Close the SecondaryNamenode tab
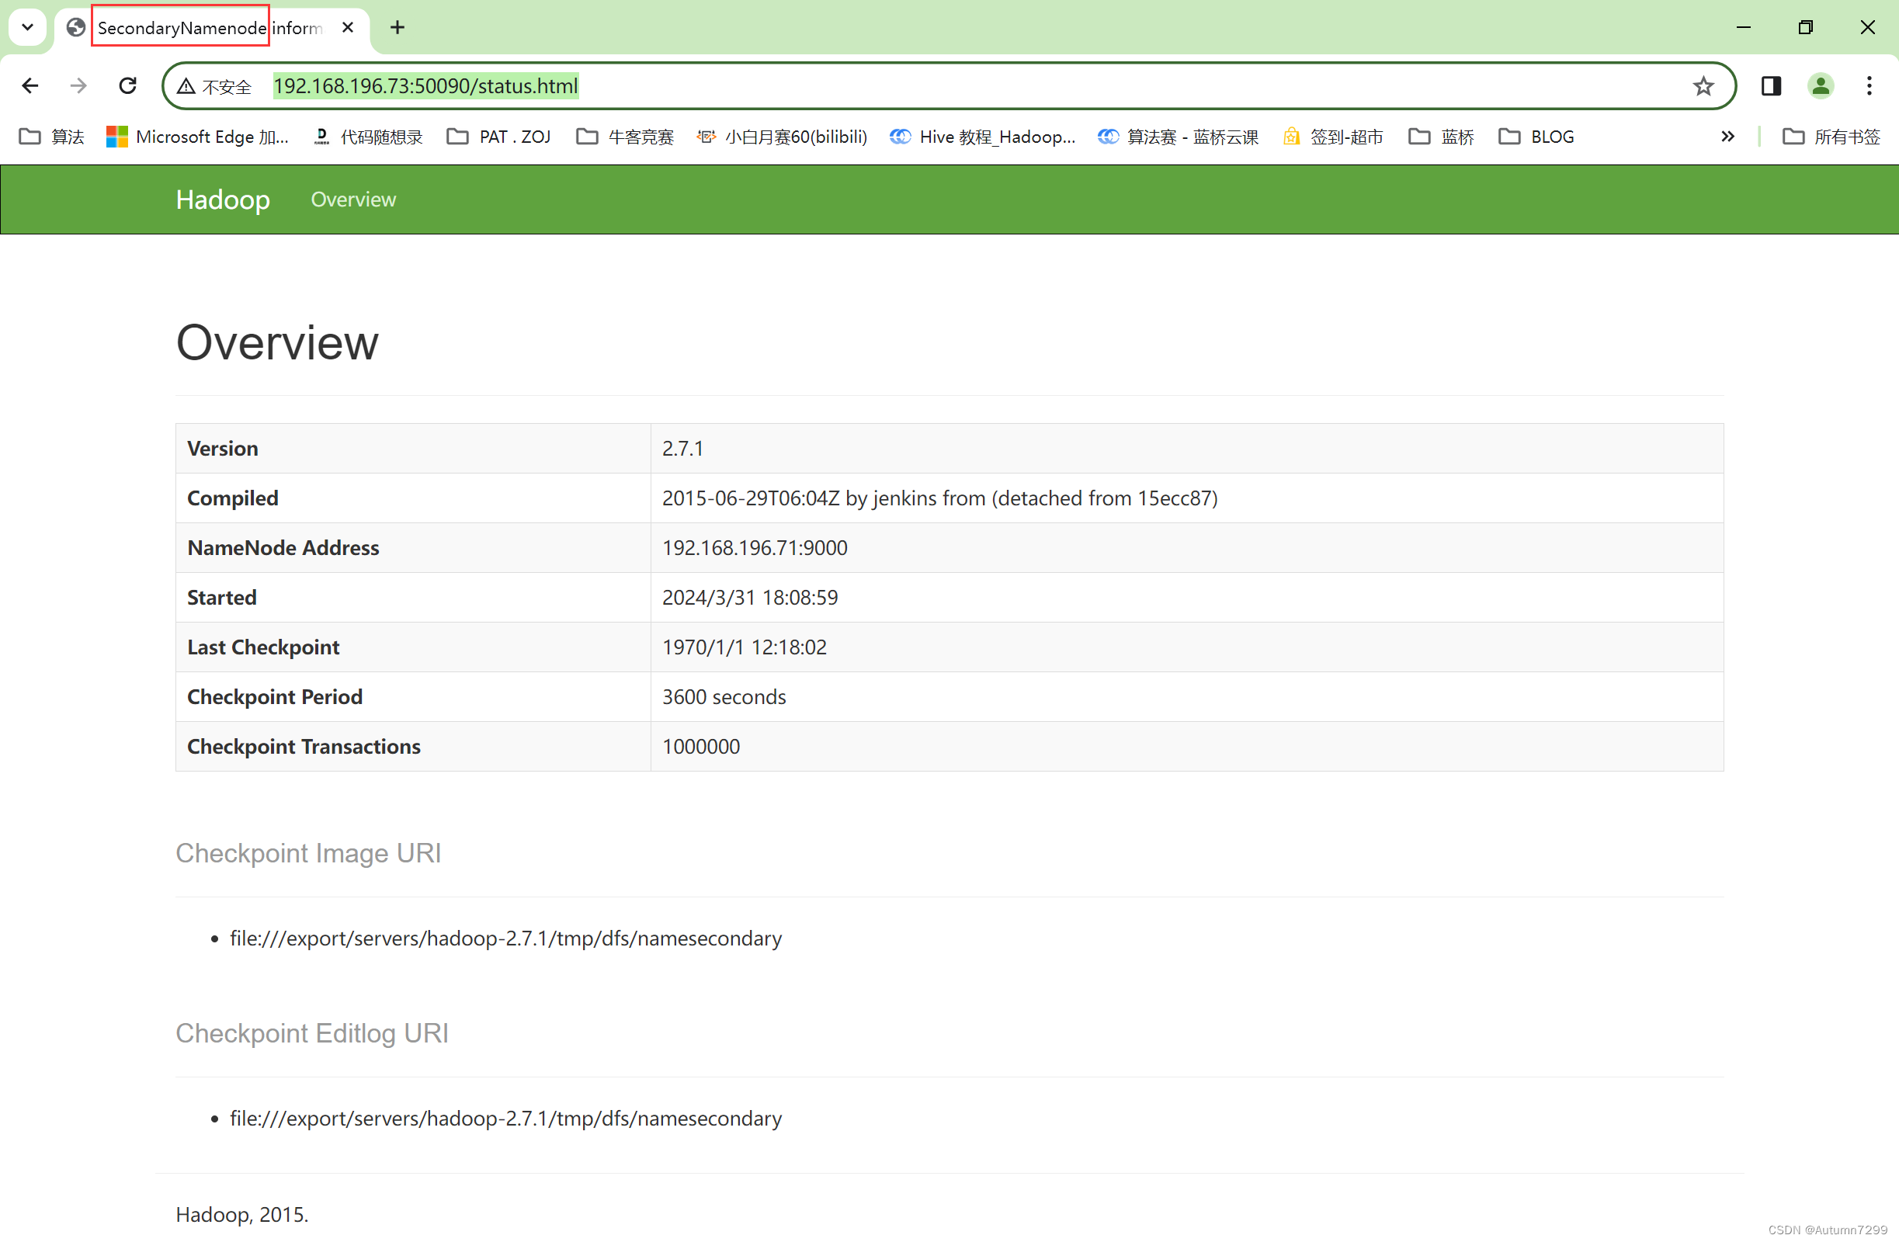Viewport: 1899px width, 1242px height. pyautogui.click(x=348, y=28)
